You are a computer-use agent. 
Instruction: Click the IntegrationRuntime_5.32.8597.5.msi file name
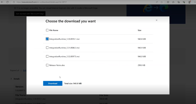pyautogui.click(x=64, y=57)
